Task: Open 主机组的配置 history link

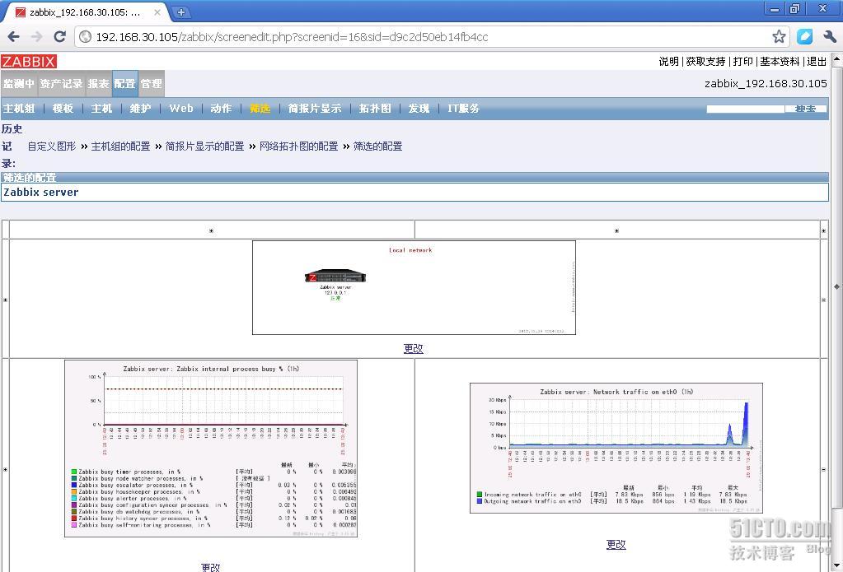Action: tap(120, 146)
